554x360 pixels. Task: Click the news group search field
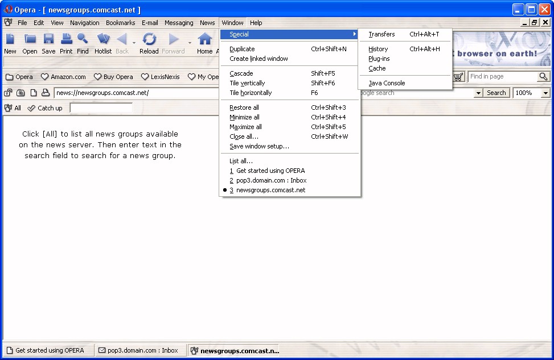click(101, 108)
